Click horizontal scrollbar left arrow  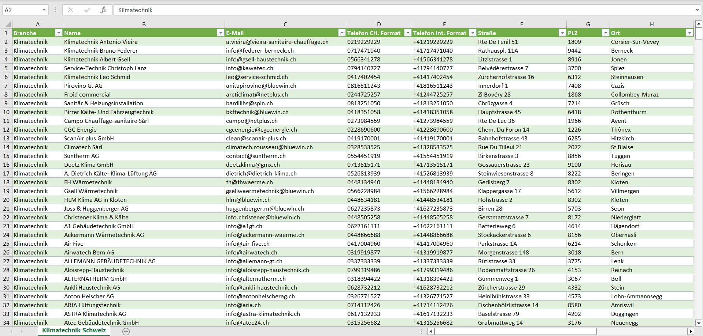point(431,331)
